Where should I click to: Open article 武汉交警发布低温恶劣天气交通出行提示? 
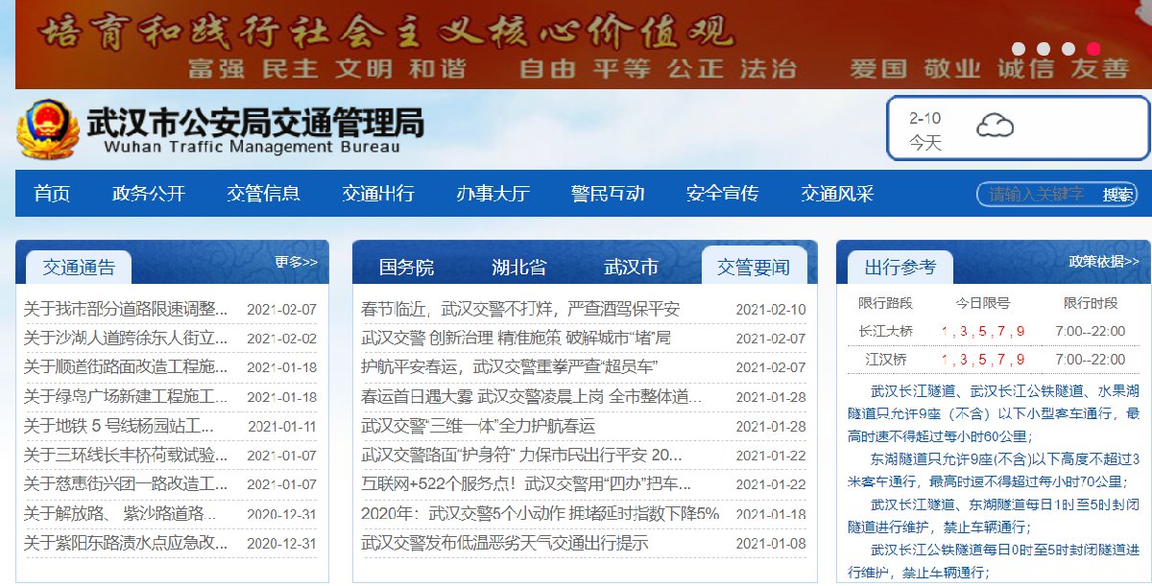(x=504, y=544)
